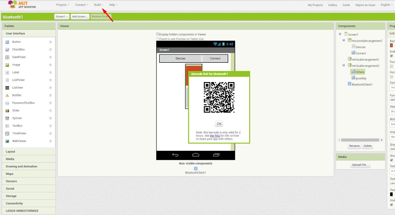Open help for the Notifier component

[x=50, y=95]
